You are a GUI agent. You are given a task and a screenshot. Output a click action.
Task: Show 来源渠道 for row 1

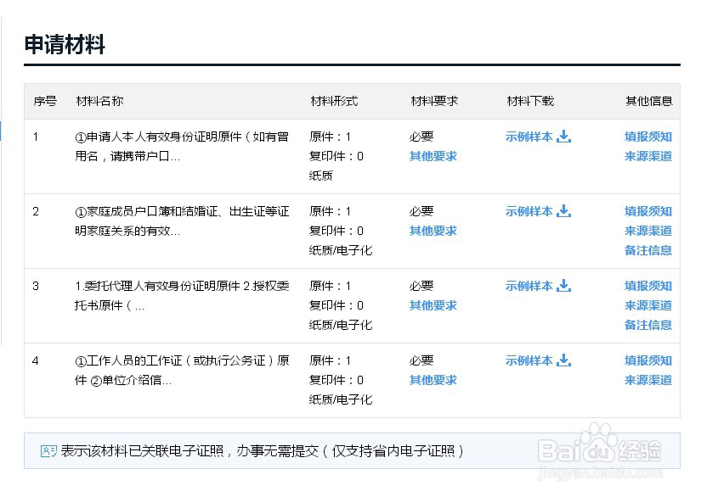coord(648,156)
